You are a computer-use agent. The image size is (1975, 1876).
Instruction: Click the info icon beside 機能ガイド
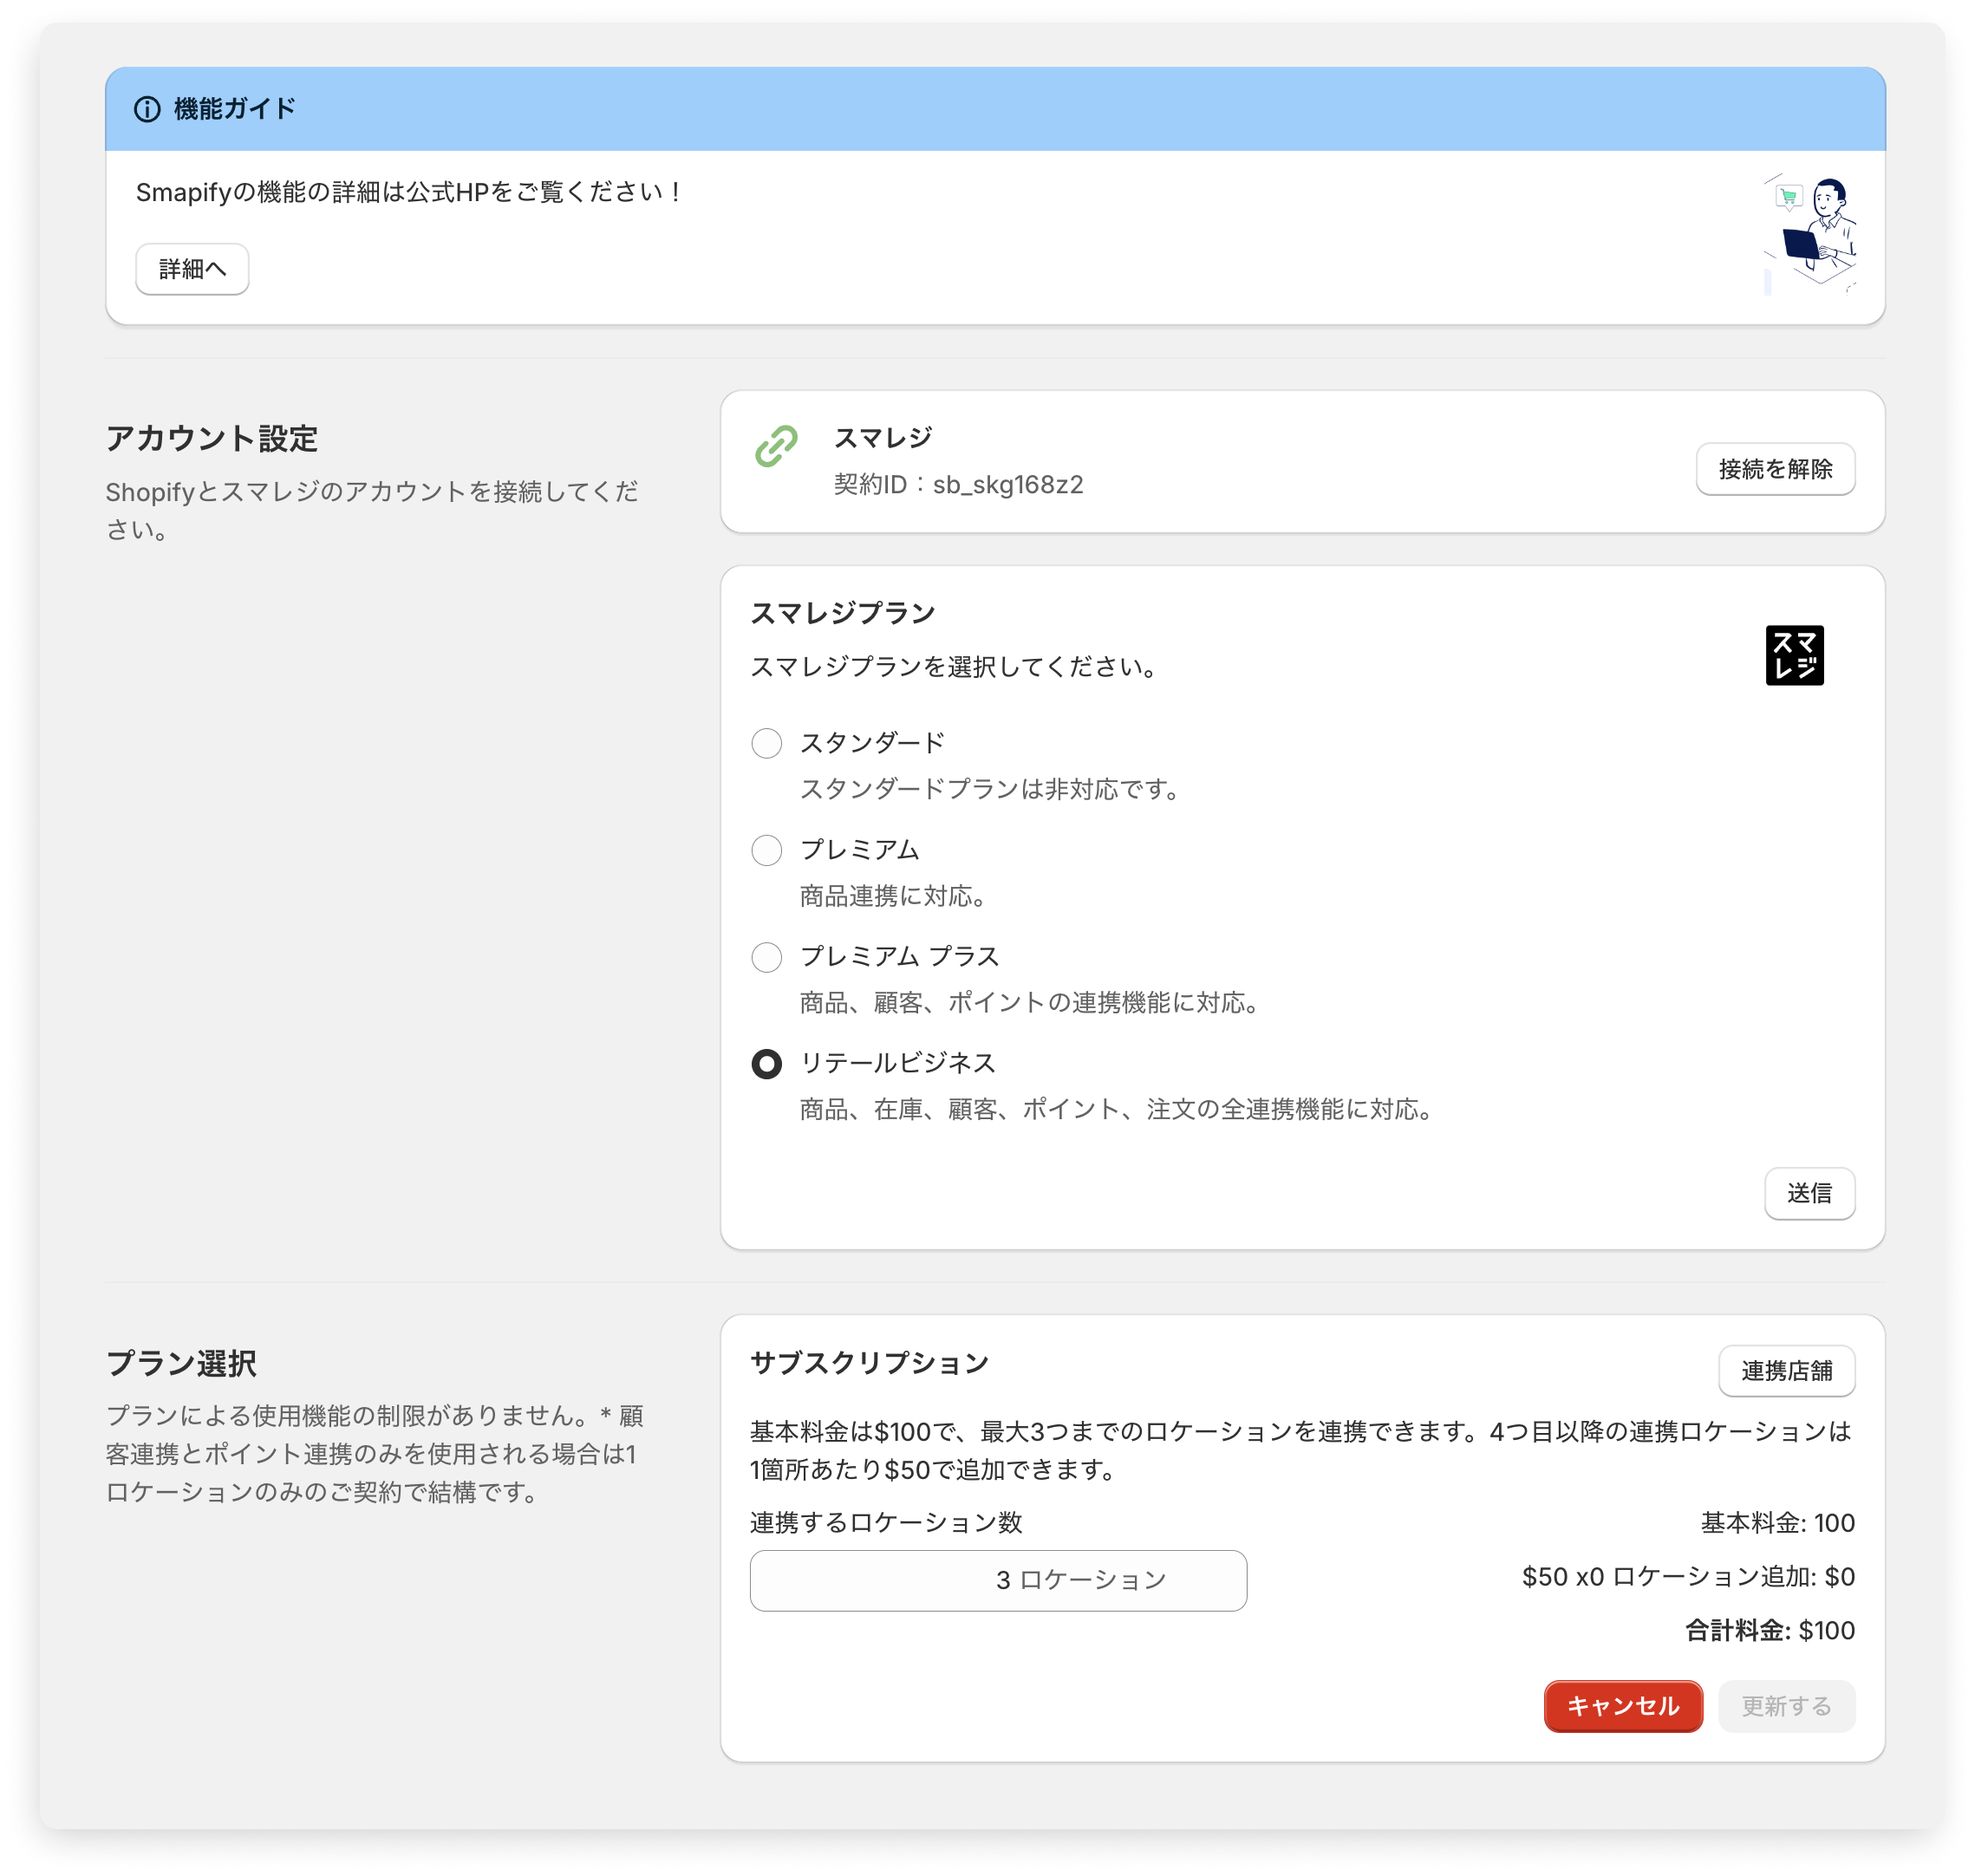point(147,109)
